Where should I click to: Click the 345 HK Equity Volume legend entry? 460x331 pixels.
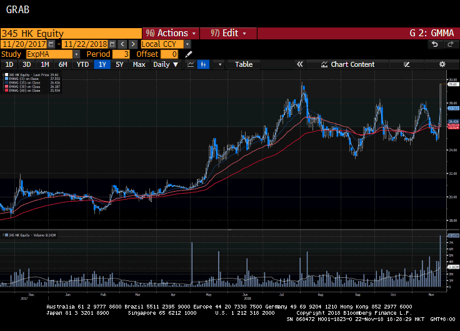[29, 235]
